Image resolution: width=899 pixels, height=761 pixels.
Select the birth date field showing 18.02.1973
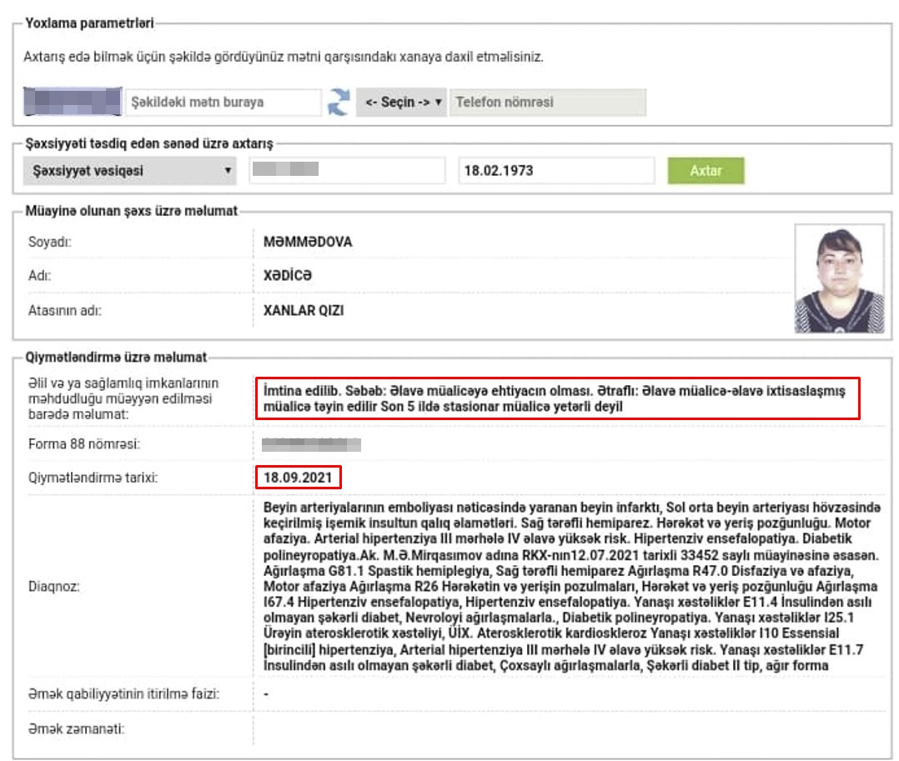[x=555, y=171]
